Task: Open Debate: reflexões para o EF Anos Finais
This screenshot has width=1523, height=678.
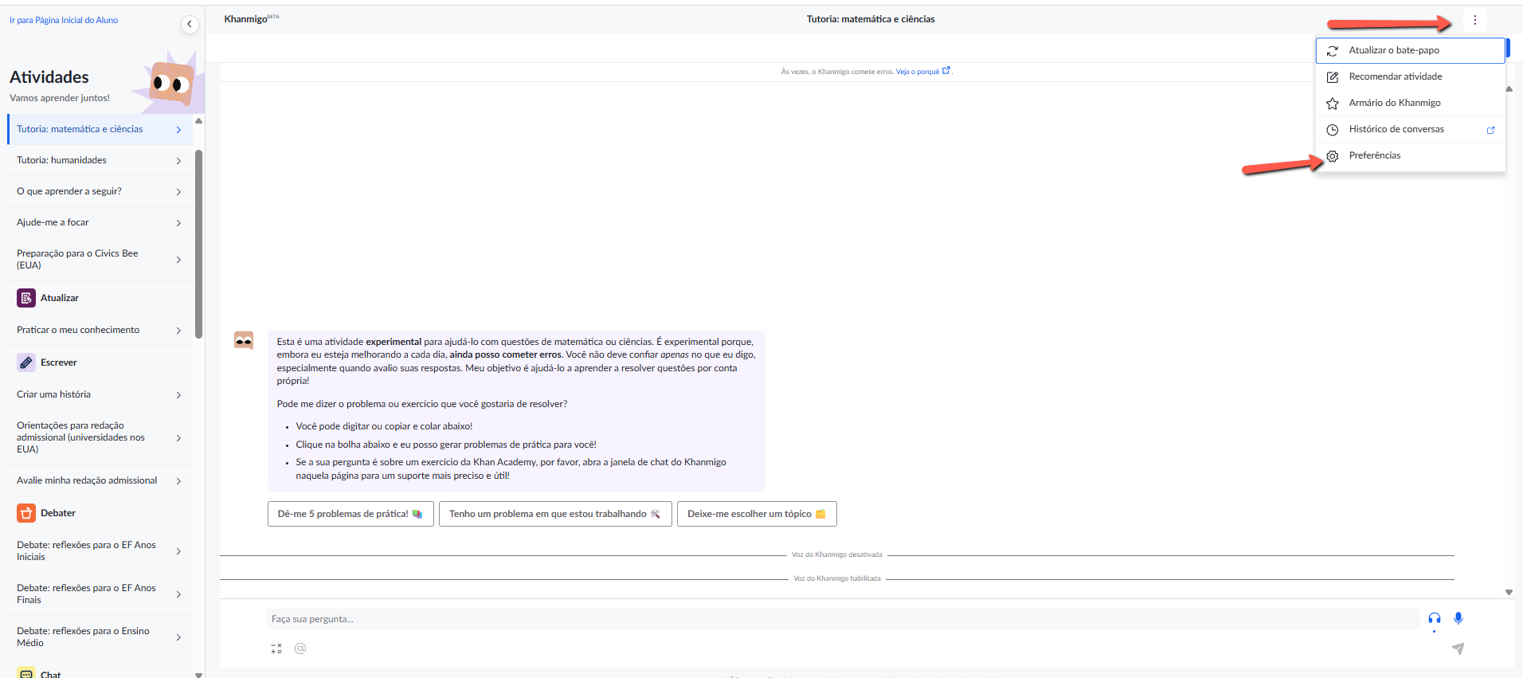Action: [x=100, y=594]
